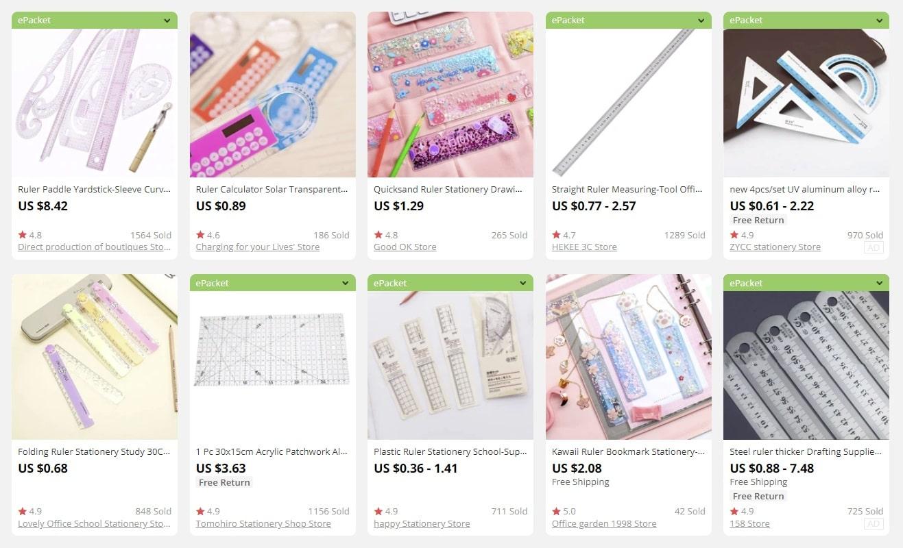
Task: Expand ePacket chevron on Ruler Paddle Yardstick item
Action: click(x=167, y=21)
